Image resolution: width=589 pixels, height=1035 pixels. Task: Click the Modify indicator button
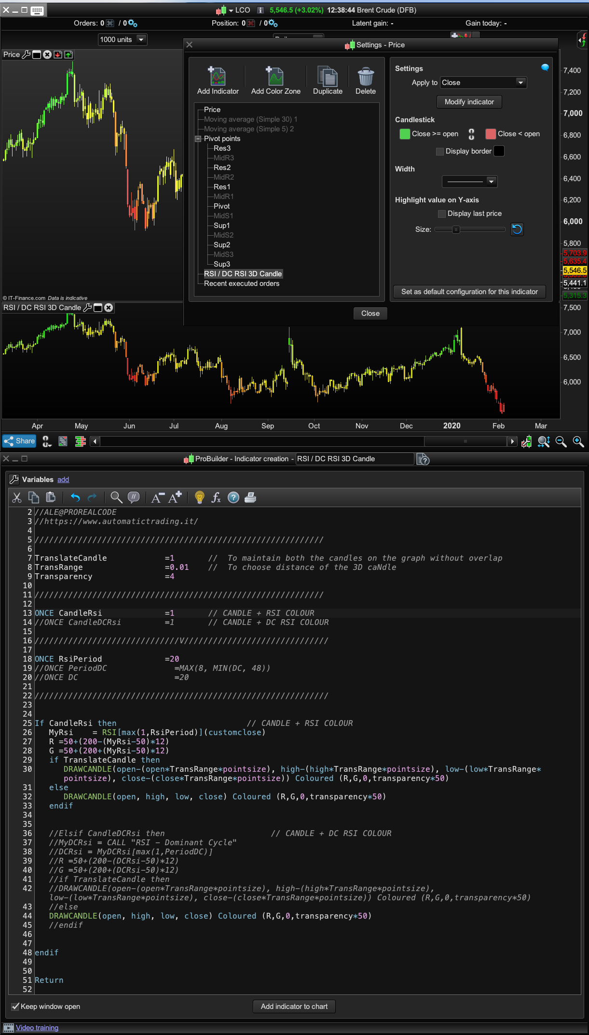[x=469, y=102]
